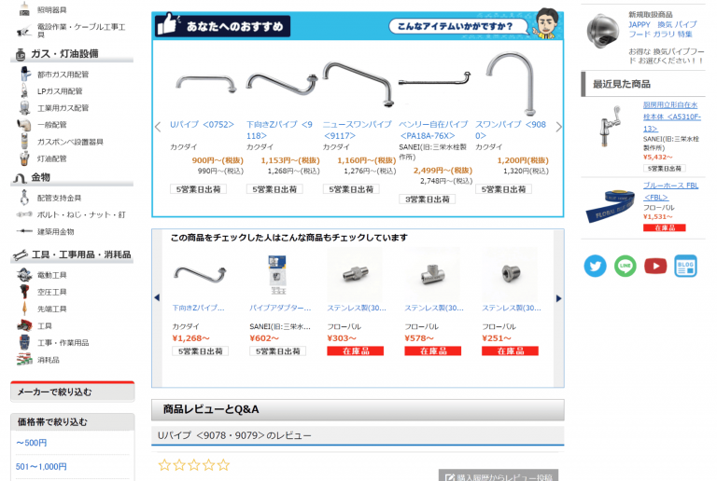Click the 灯油配管 category icon
The height and width of the screenshot is (481, 717).
[x=24, y=158]
